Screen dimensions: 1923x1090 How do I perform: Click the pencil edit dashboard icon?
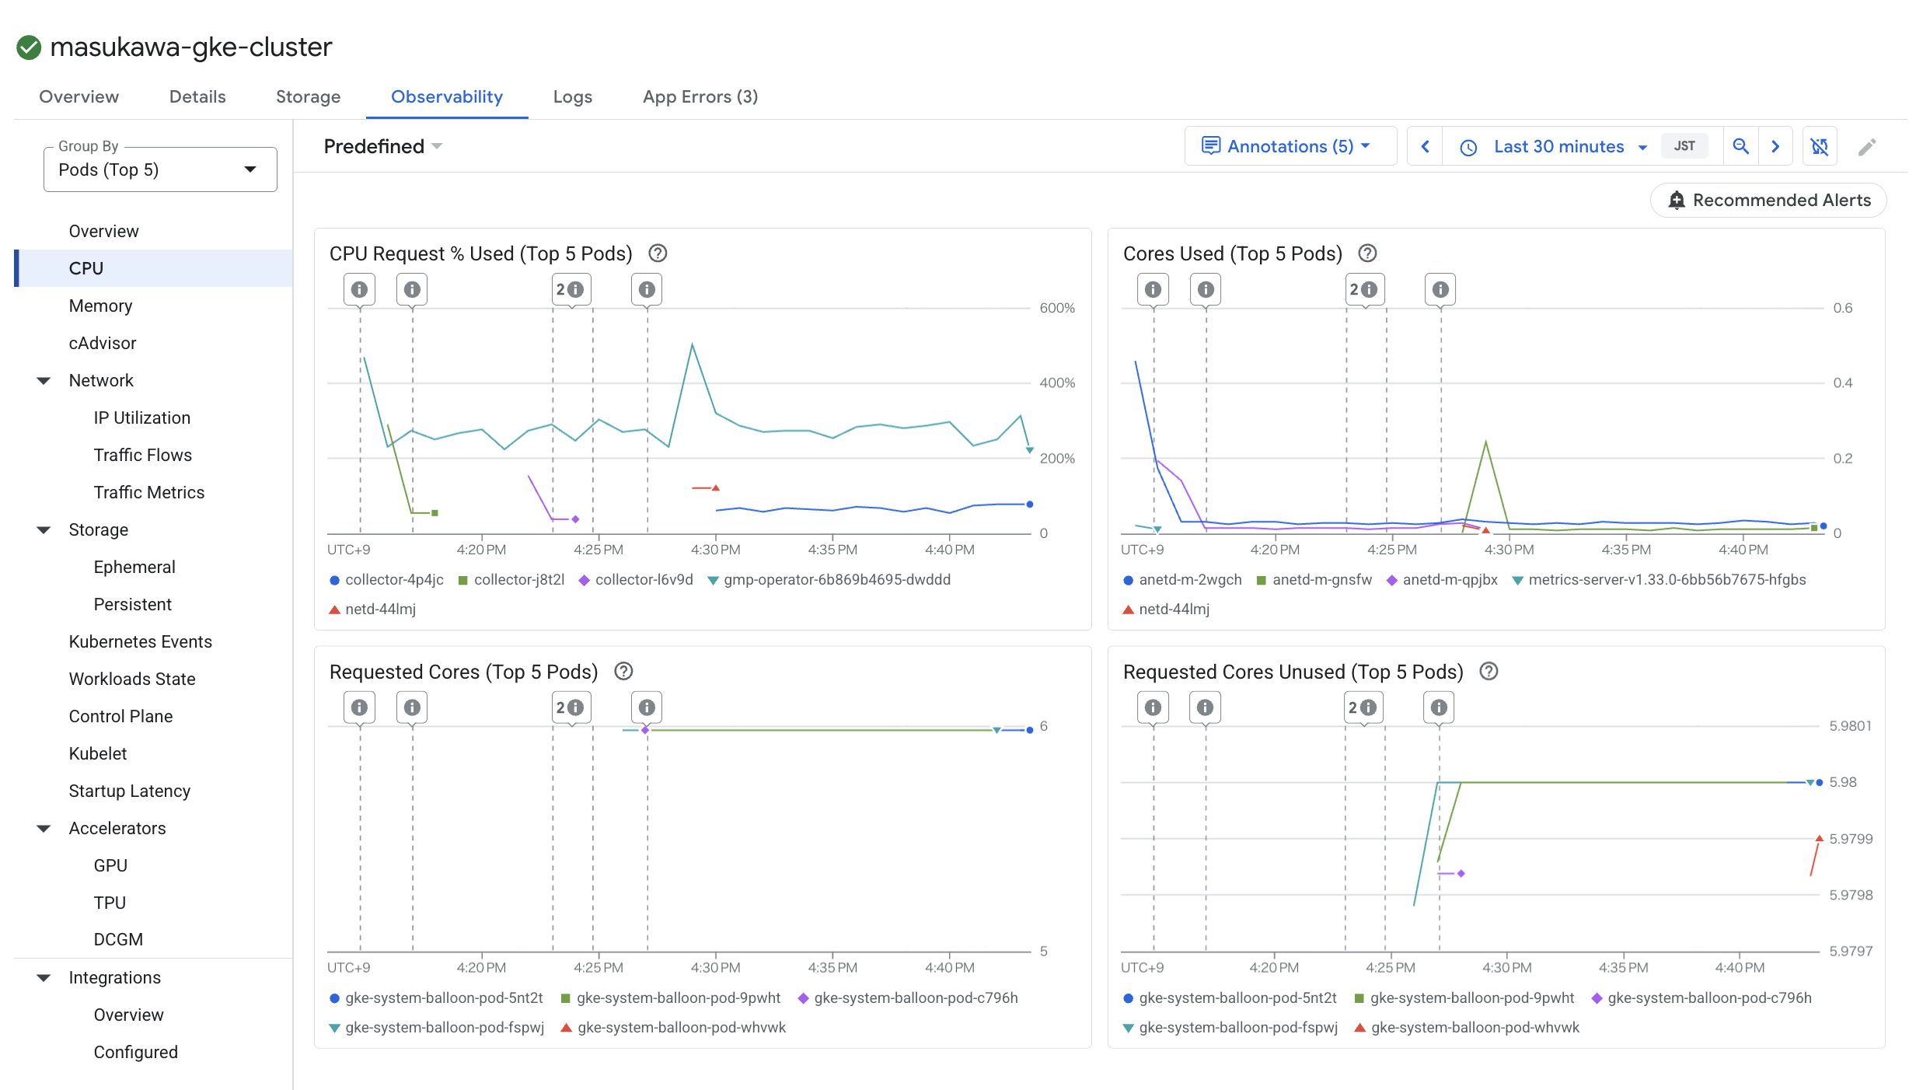click(1867, 147)
